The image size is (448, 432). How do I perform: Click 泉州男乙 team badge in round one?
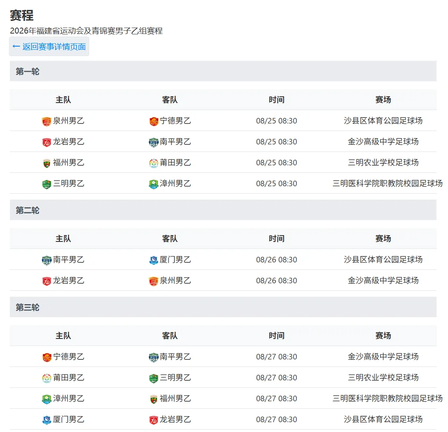click(47, 122)
